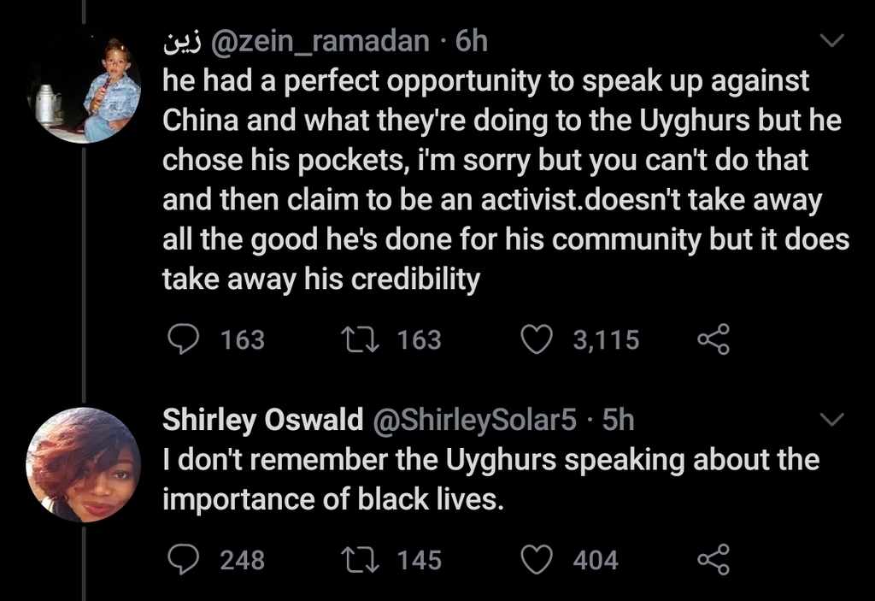View the 3,115 likes count
Screen dimensions: 875x601
pyautogui.click(x=606, y=340)
